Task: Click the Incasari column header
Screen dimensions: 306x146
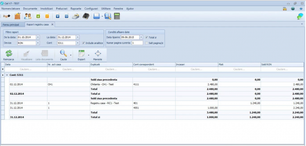Action: (x=197, y=64)
